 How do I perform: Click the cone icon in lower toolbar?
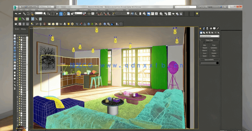pyautogui.click(x=65, y=24)
